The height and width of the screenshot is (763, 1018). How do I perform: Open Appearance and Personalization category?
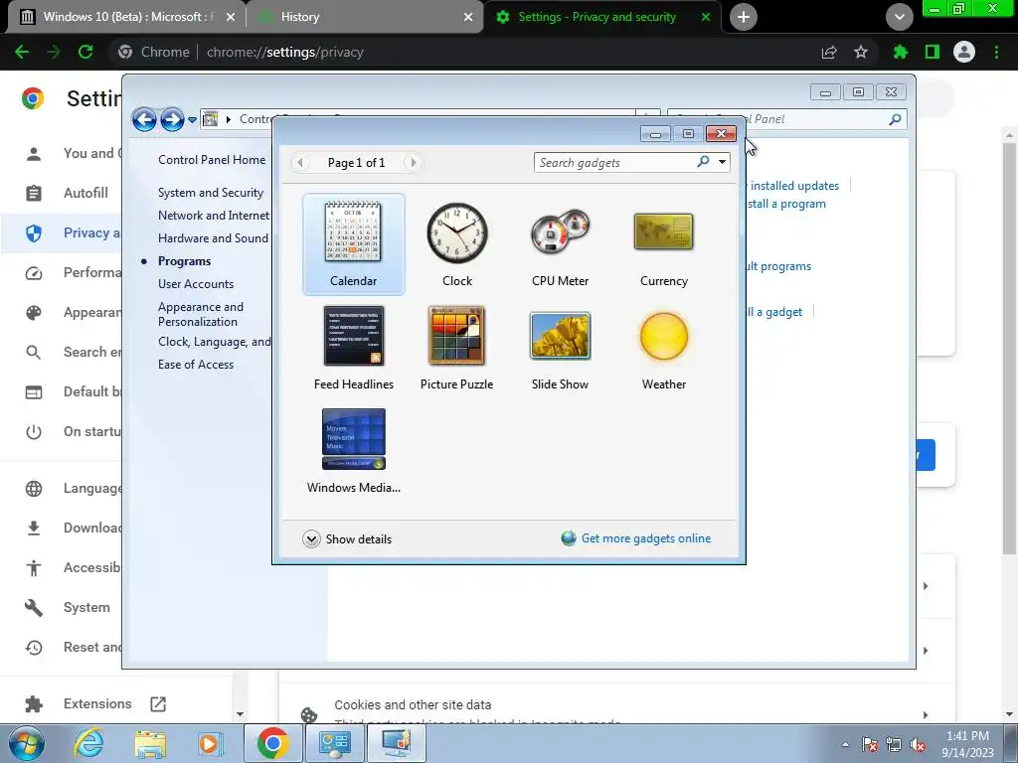tap(201, 314)
